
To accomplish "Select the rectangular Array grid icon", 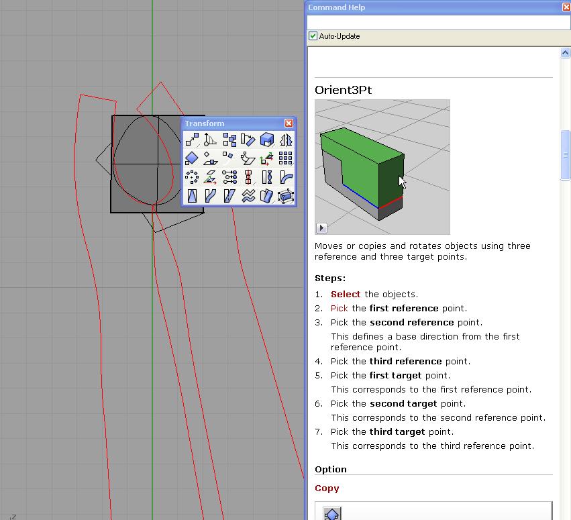I will coord(286,158).
